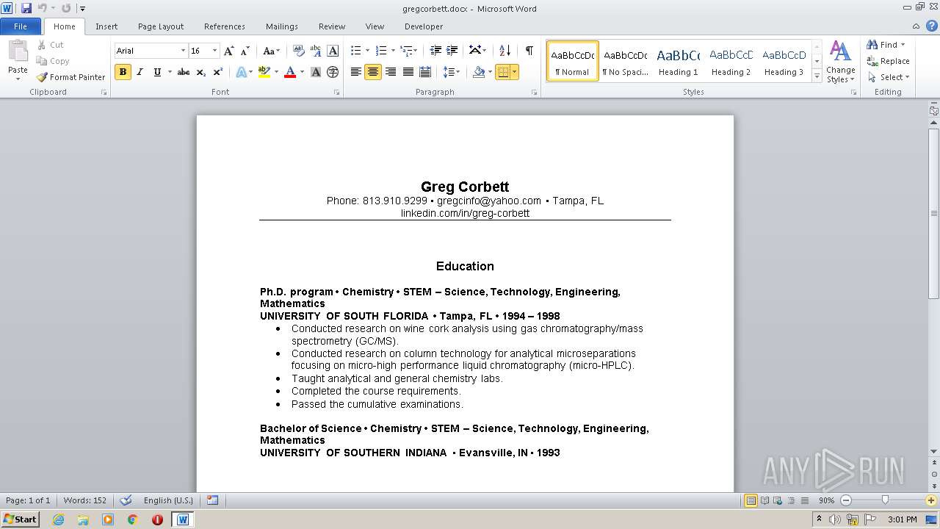This screenshot has width=940, height=529.
Task: Open the File tab
Action: [x=21, y=26]
